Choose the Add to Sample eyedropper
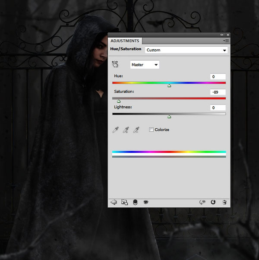 click(x=126, y=130)
